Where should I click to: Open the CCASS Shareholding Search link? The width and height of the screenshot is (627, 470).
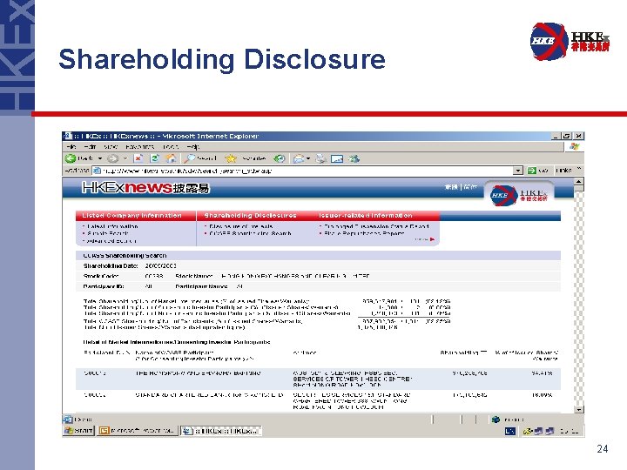(x=250, y=233)
